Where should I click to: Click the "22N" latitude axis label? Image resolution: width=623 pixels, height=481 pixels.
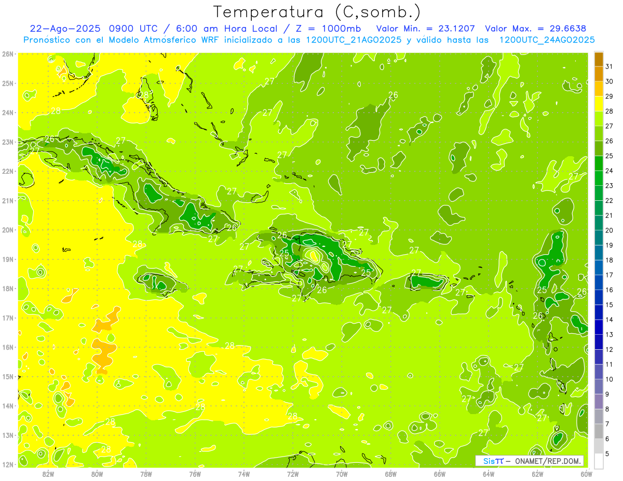point(7,171)
